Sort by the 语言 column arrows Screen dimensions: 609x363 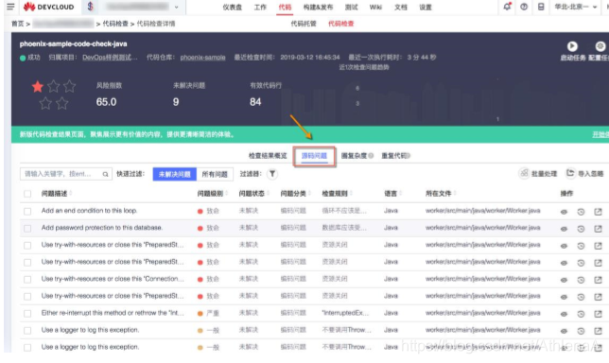click(x=400, y=194)
